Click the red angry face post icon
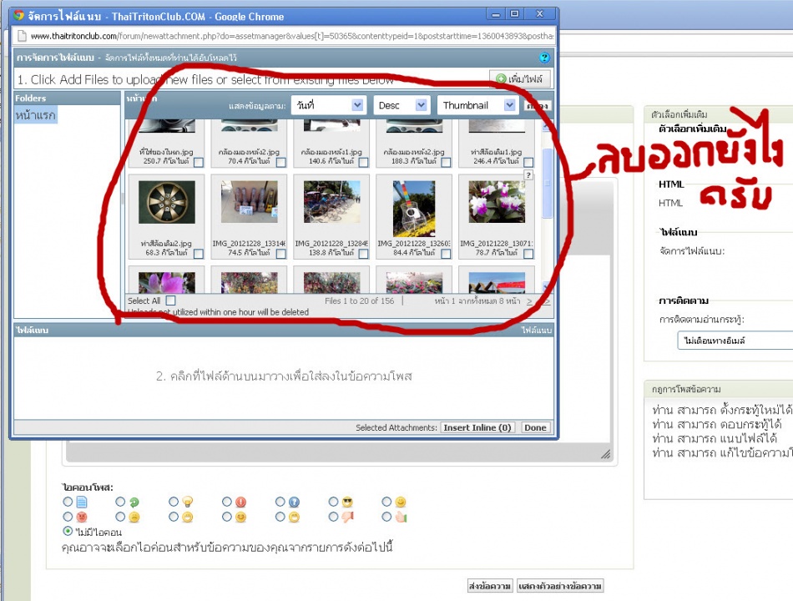This screenshot has width=793, height=601. tap(82, 517)
